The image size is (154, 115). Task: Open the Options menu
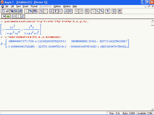[x=57, y=6]
